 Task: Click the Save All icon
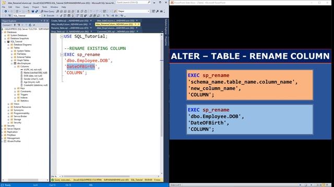(37, 11)
